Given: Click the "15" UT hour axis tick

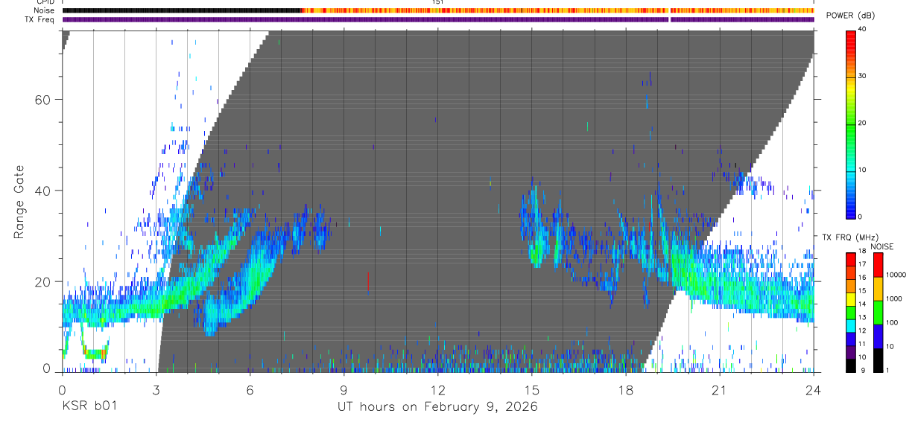Looking at the screenshot, I should pos(532,390).
